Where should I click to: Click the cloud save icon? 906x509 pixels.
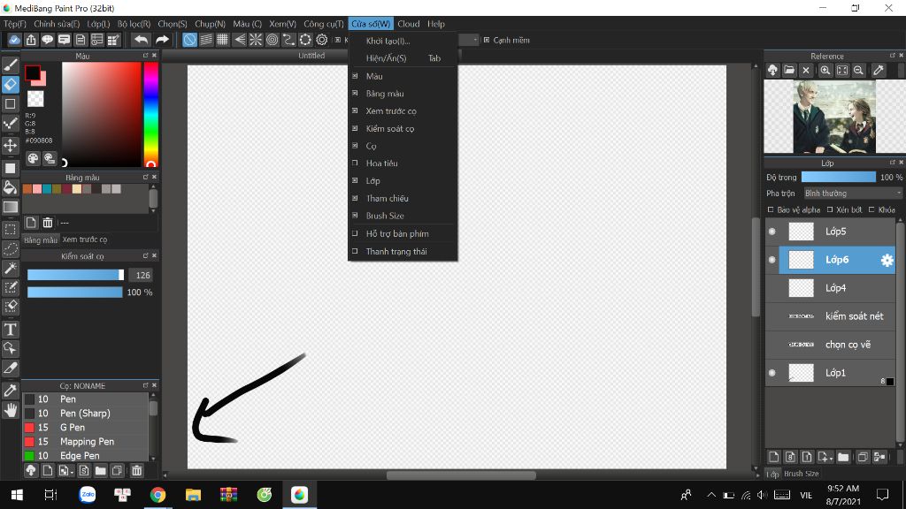(14, 40)
